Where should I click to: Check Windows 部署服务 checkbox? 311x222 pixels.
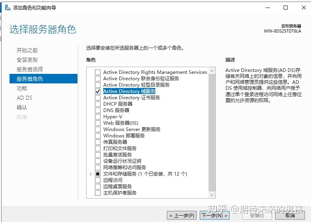tap(98, 136)
